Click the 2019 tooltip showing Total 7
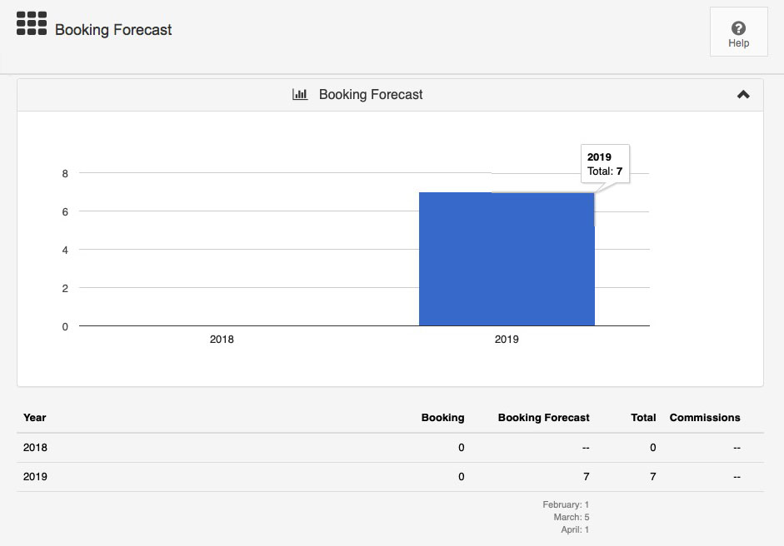 [605, 164]
